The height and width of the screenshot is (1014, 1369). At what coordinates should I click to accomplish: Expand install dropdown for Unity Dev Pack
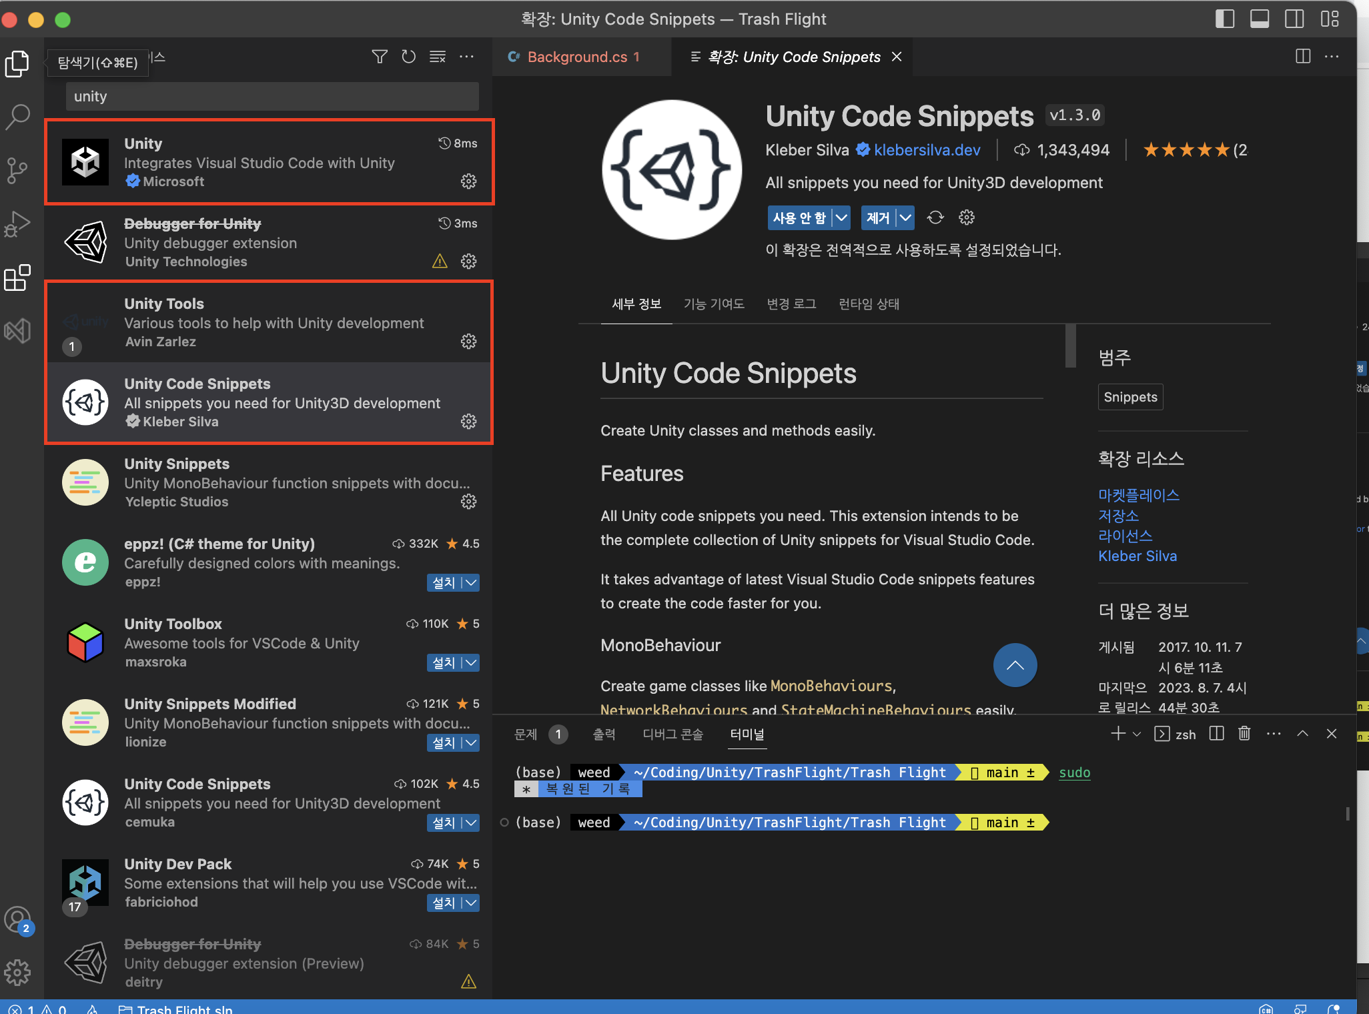471,903
